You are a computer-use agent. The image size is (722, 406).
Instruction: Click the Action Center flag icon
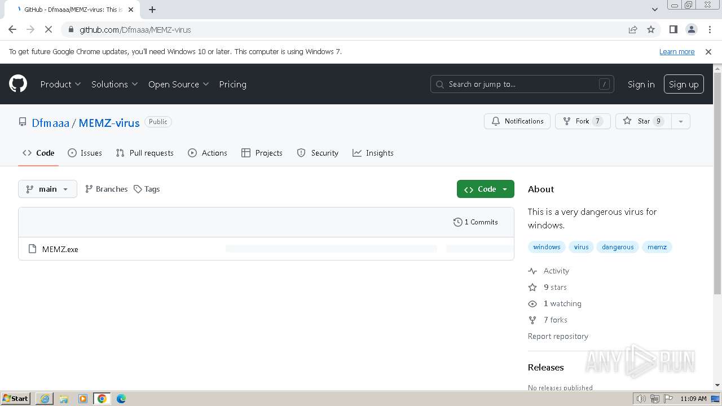click(668, 399)
